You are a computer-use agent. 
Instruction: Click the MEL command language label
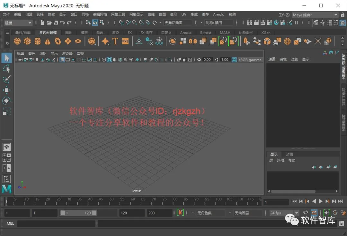click(10, 223)
